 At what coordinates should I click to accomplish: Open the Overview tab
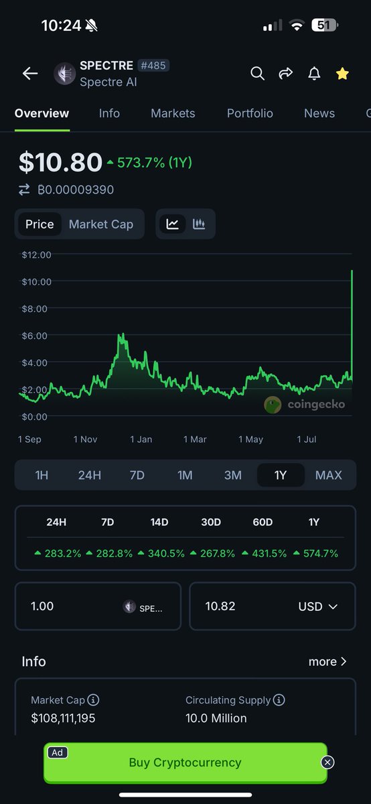click(x=42, y=113)
